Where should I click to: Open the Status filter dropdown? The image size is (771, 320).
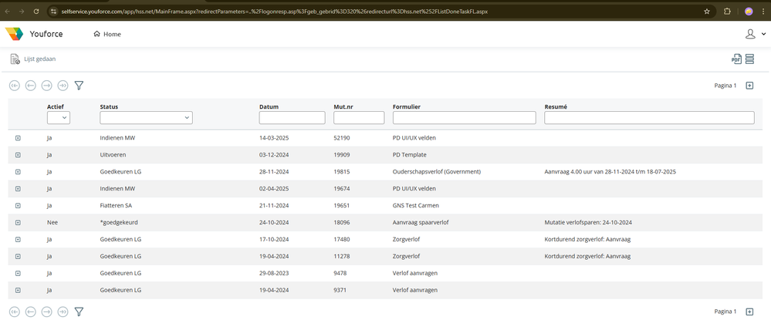(146, 118)
